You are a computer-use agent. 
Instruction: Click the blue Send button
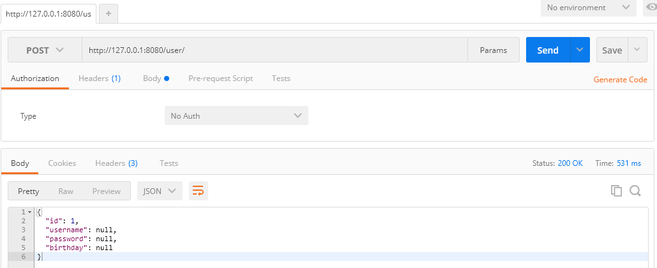pyautogui.click(x=548, y=50)
